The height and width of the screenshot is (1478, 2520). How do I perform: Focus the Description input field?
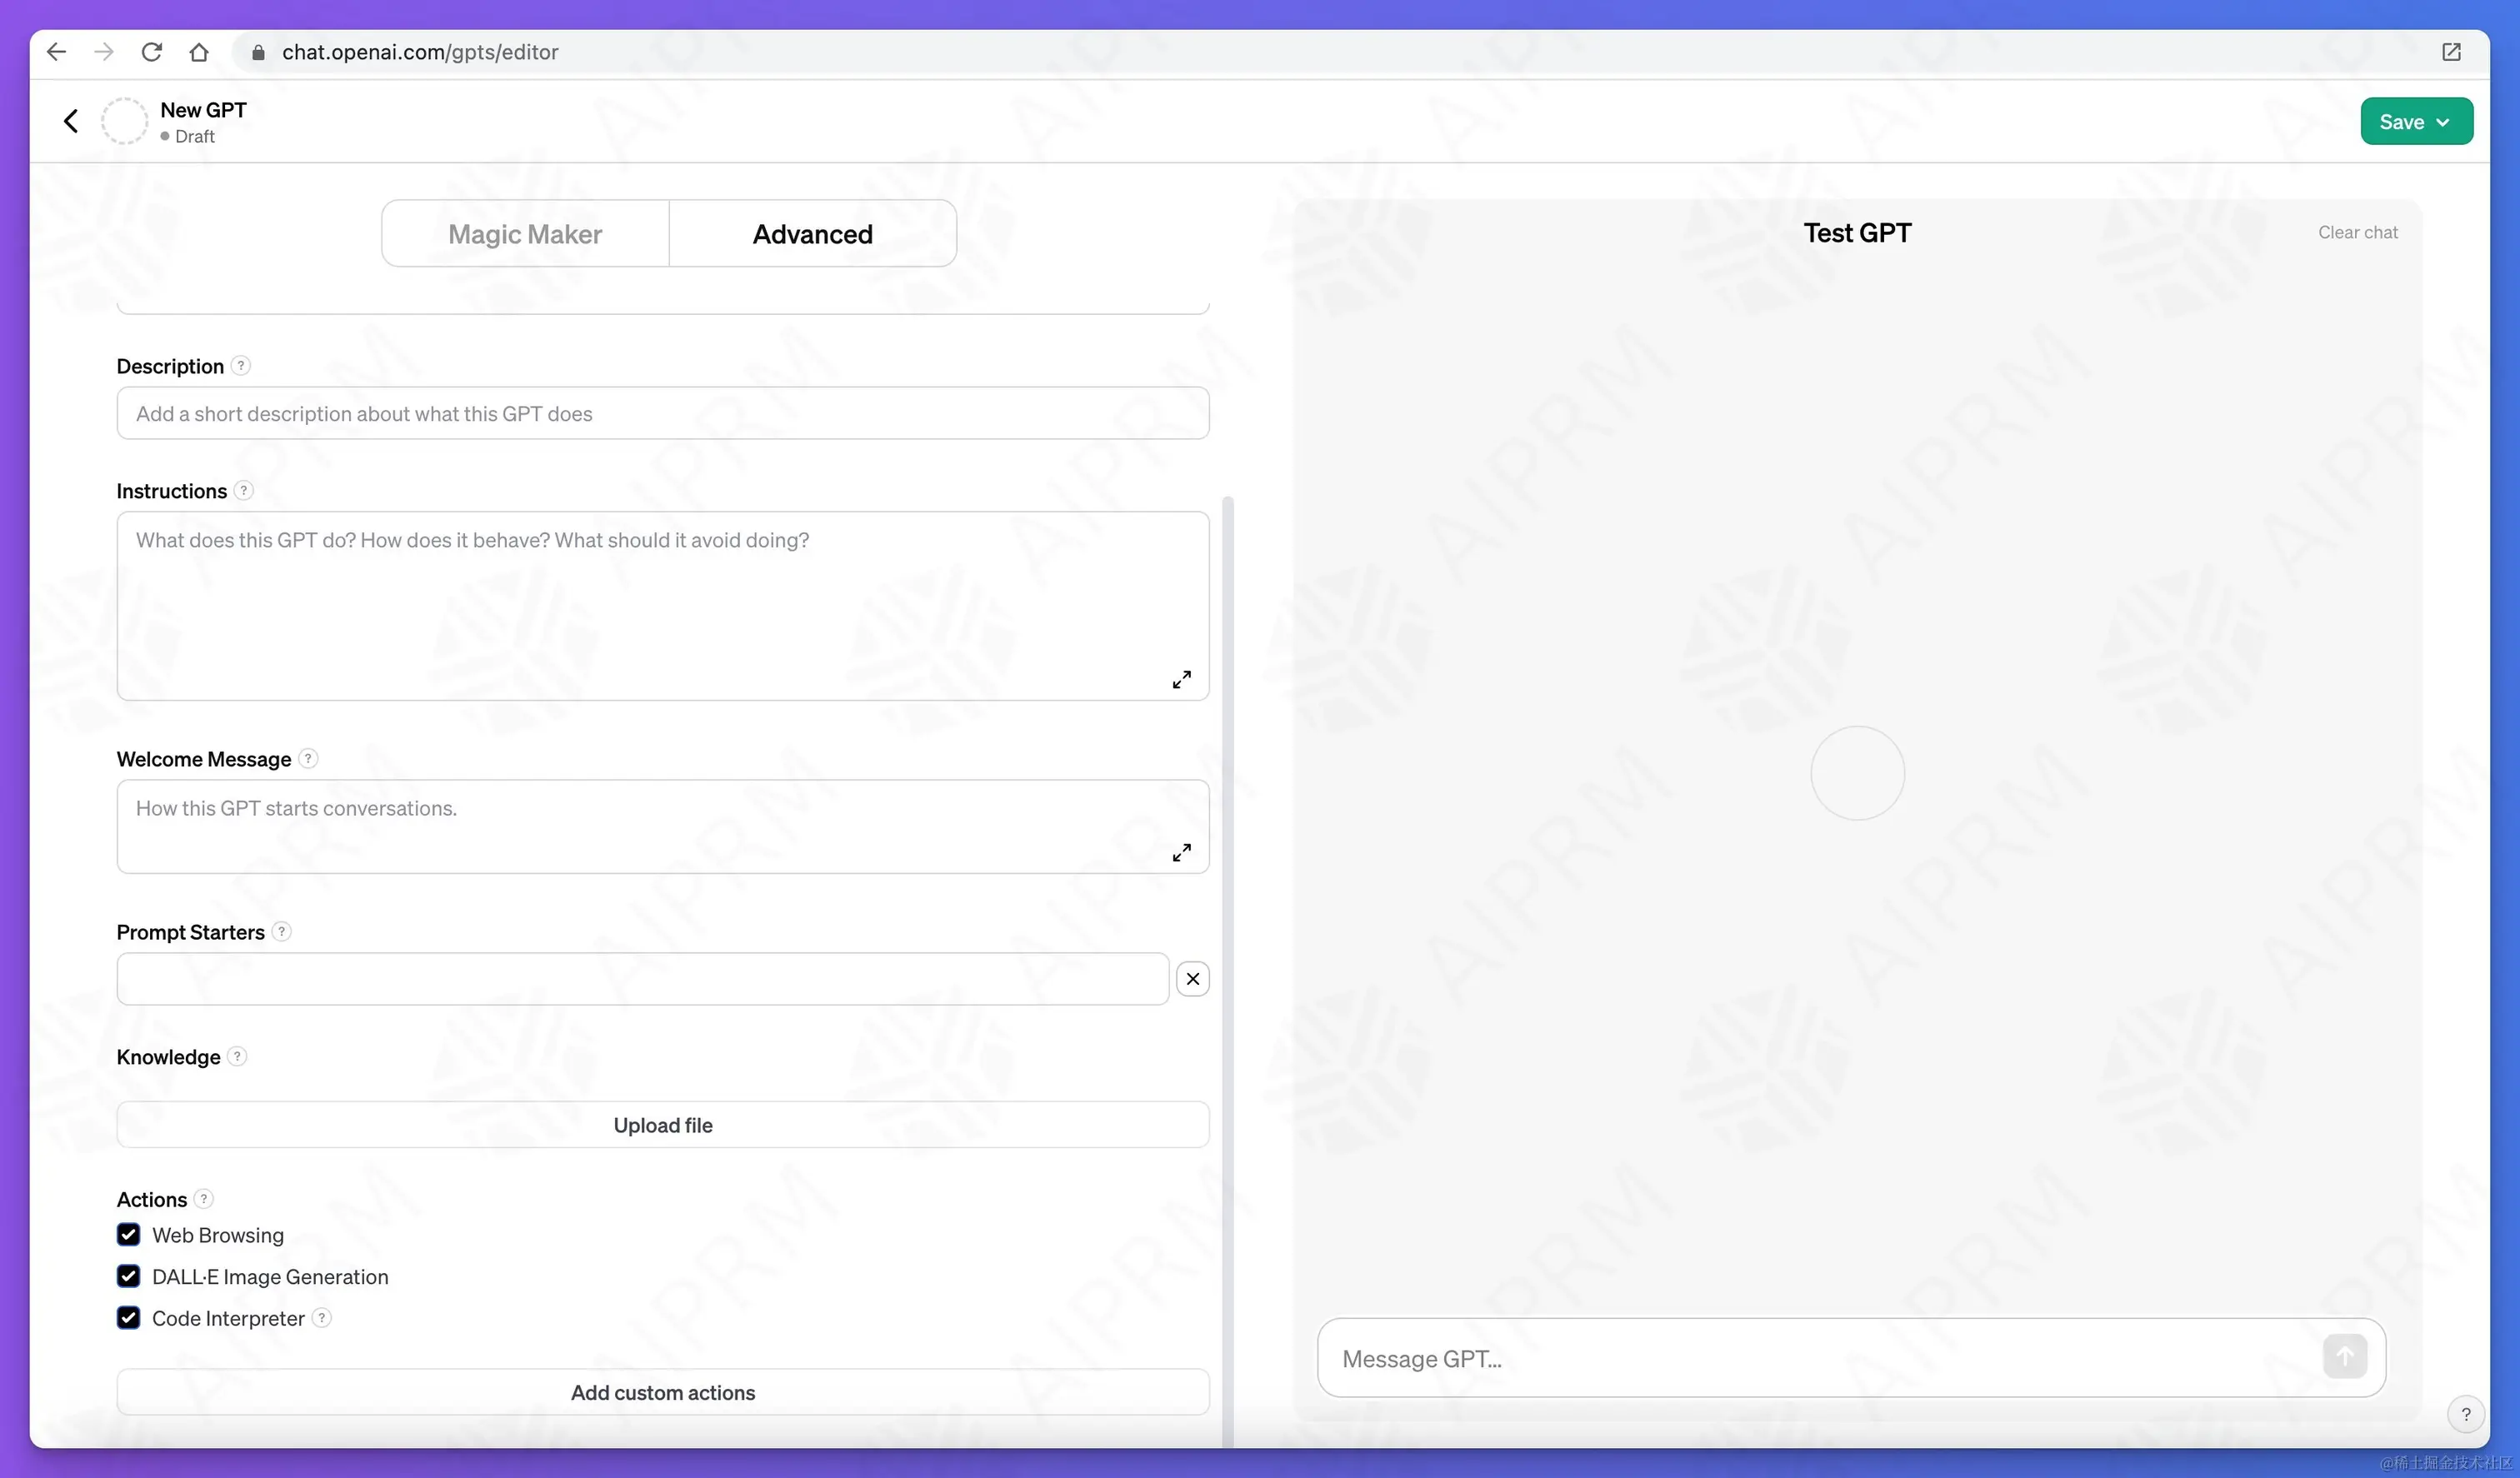(662, 414)
